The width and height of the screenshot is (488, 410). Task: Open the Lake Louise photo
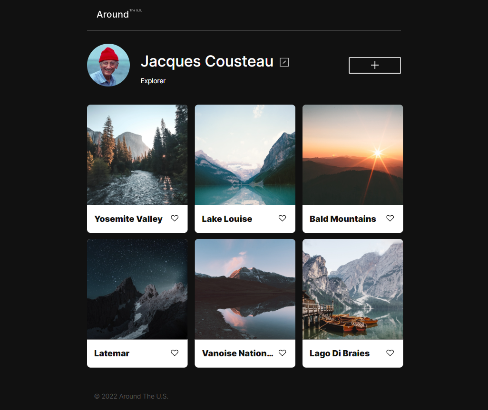click(245, 155)
